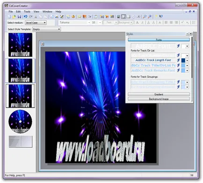
Task: Click the Fonts button in Styles panel
Action: 159,40
